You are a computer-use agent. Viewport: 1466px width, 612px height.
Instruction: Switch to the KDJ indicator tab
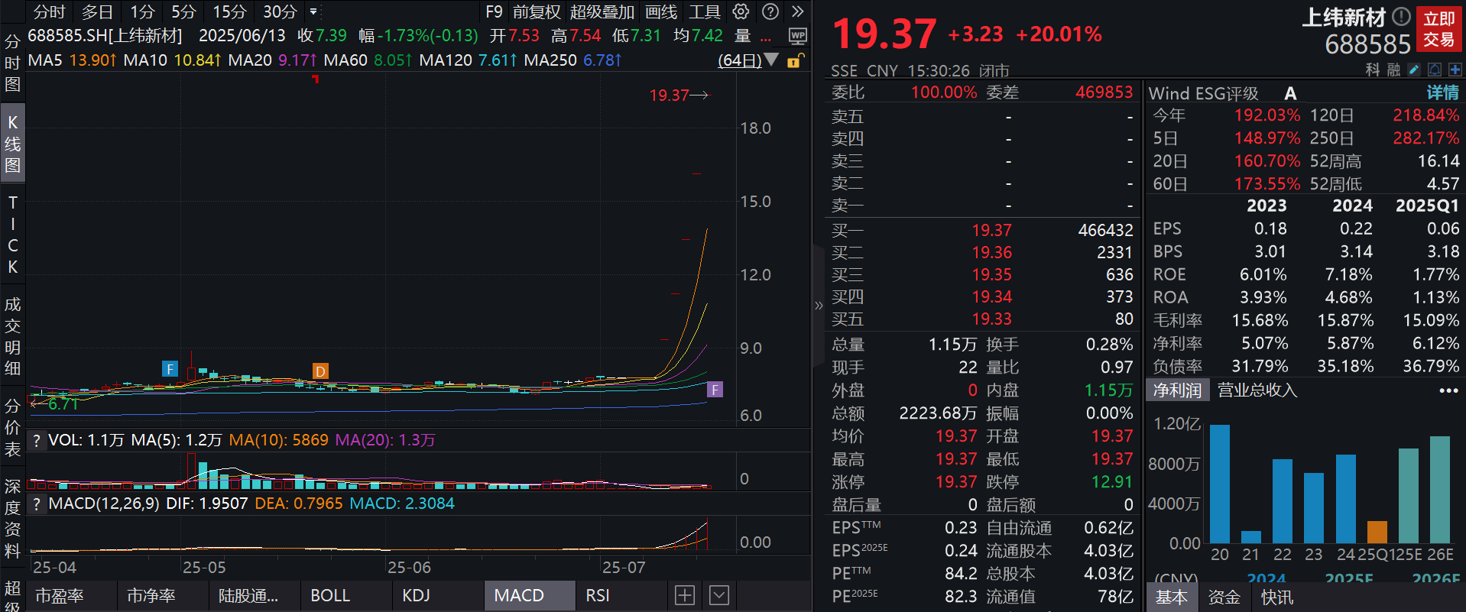coord(416,595)
